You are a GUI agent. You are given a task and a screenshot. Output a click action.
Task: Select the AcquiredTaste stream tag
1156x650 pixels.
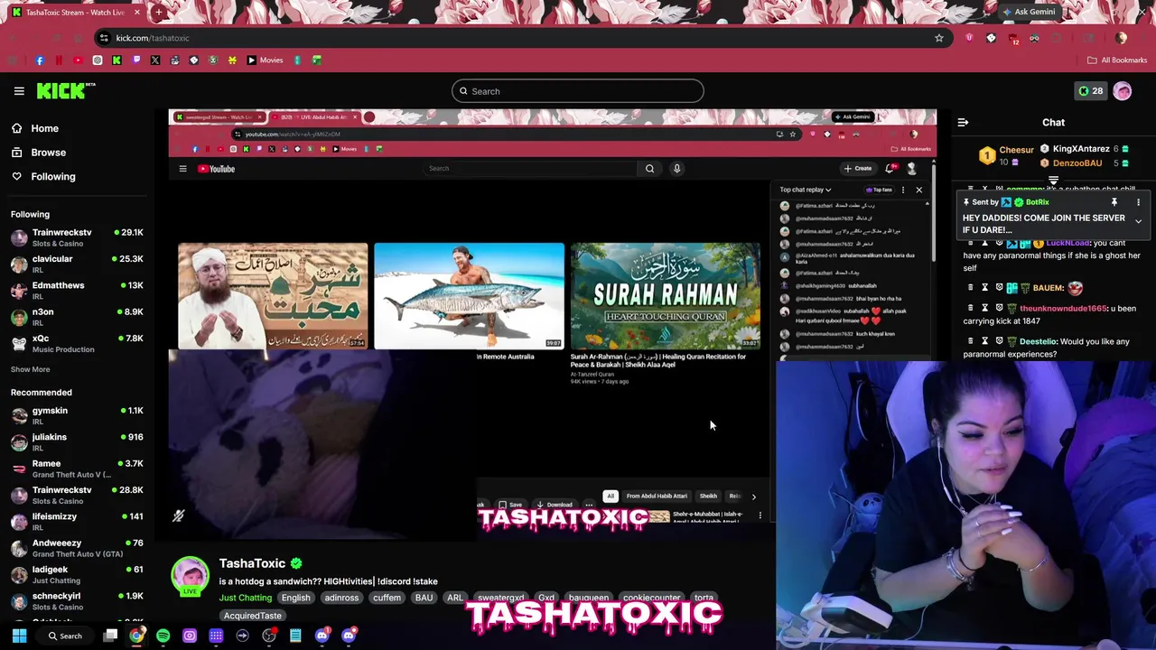(x=253, y=616)
